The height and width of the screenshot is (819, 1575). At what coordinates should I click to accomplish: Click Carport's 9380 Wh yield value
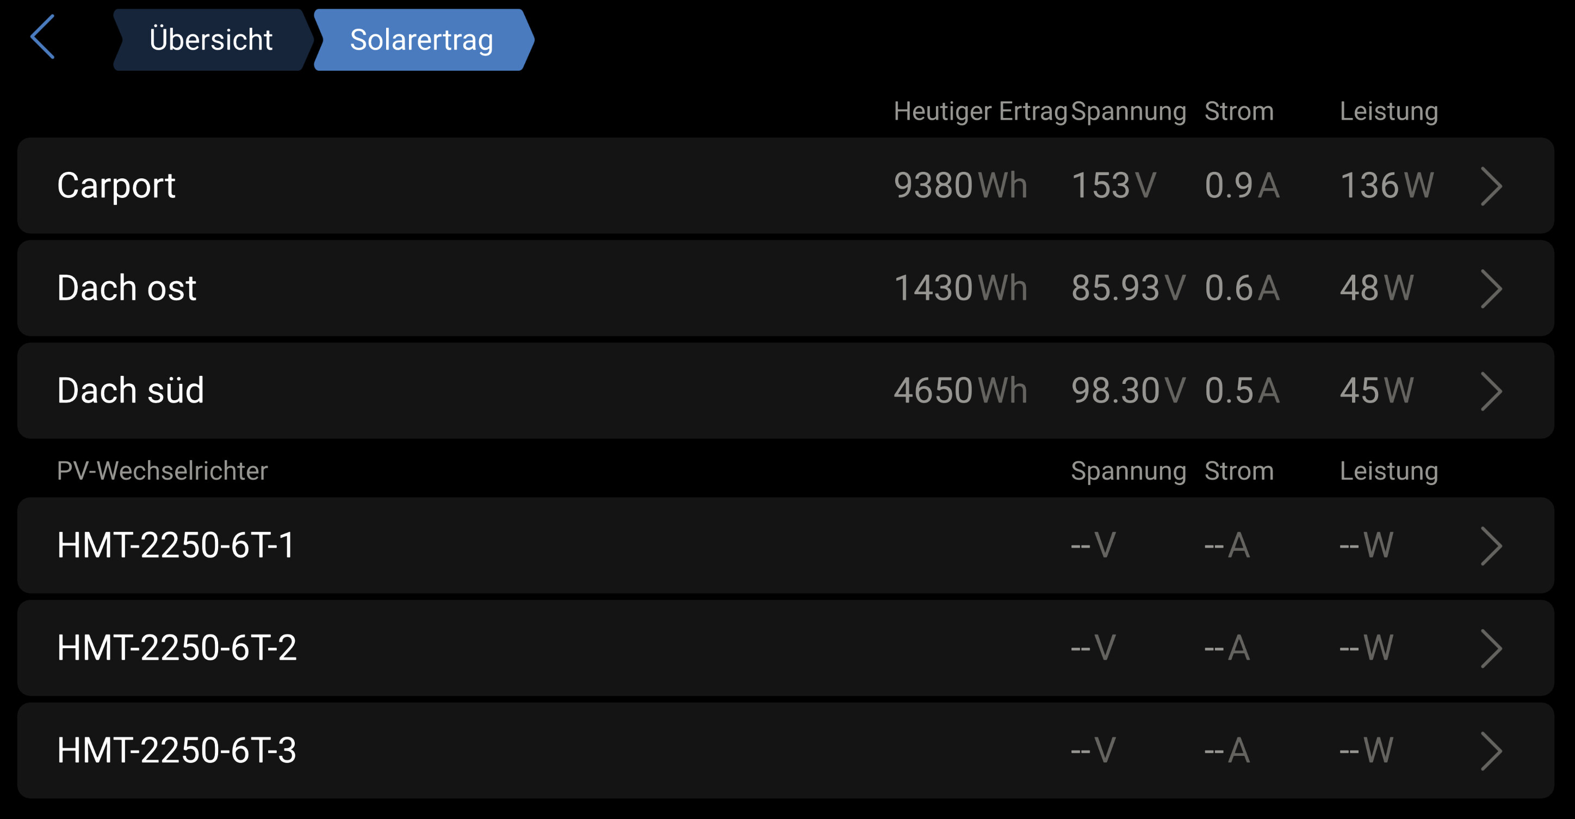click(x=960, y=186)
